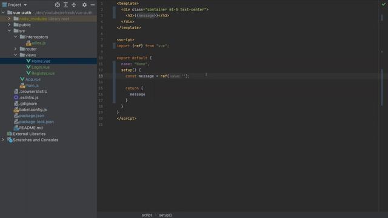The width and height of the screenshot is (388, 218).
Task: Open Project panel settings gear
Action: point(84,5)
